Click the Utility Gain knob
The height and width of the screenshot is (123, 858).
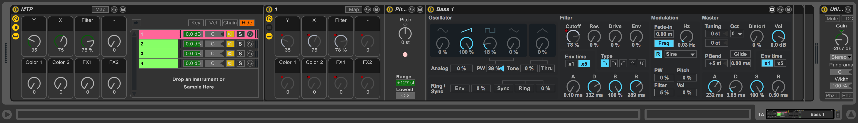coord(841,39)
